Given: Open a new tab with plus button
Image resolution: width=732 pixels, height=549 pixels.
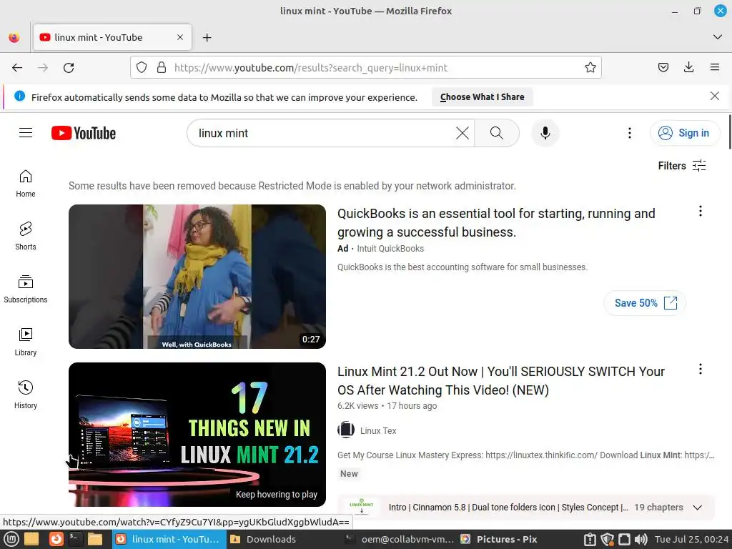Looking at the screenshot, I should tap(207, 37).
